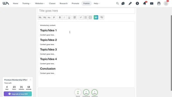
Task: Apply Heading 2 format
Action: coord(45,17)
